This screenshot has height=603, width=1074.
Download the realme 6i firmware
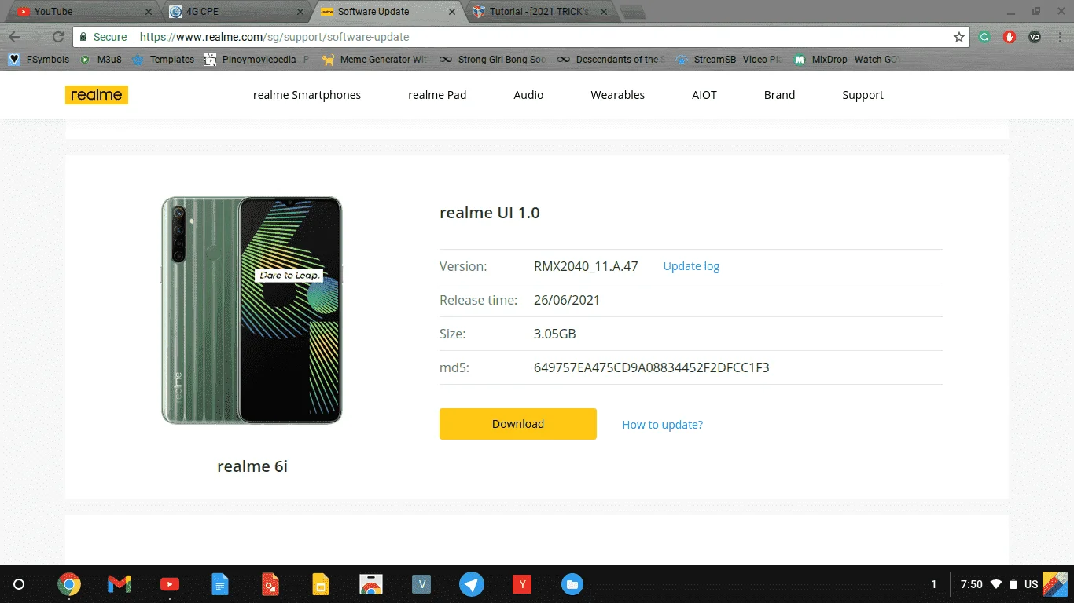point(518,424)
